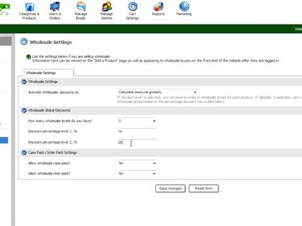
Task: Click the blue highlighted sidebar item
Action: [4, 140]
